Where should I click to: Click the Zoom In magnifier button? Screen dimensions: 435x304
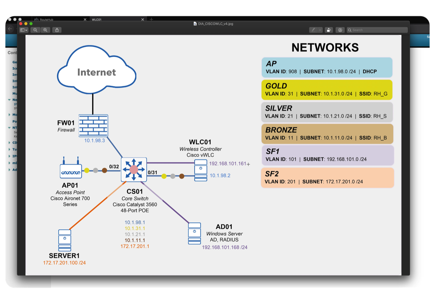point(45,30)
